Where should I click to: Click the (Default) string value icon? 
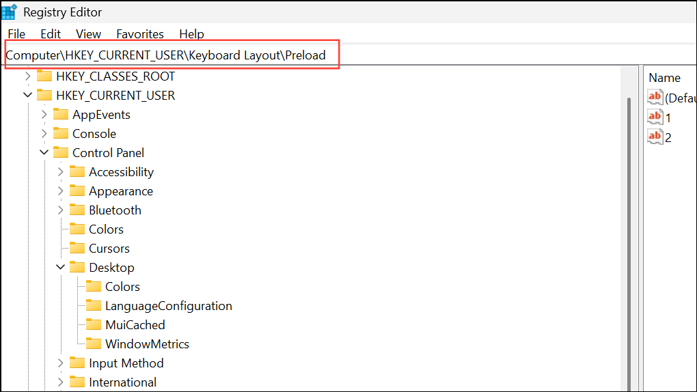[655, 97]
